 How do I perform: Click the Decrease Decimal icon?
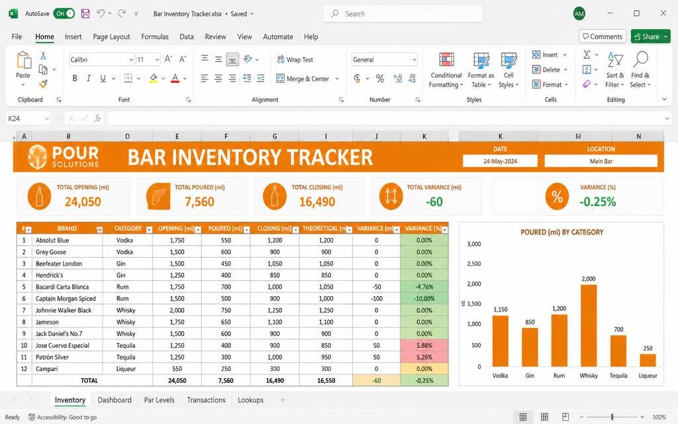click(412, 78)
